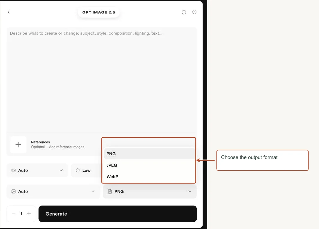Screen dimensions: 319x229
Task: Open the Low quality dropdown
Action: [x=86, y=170]
